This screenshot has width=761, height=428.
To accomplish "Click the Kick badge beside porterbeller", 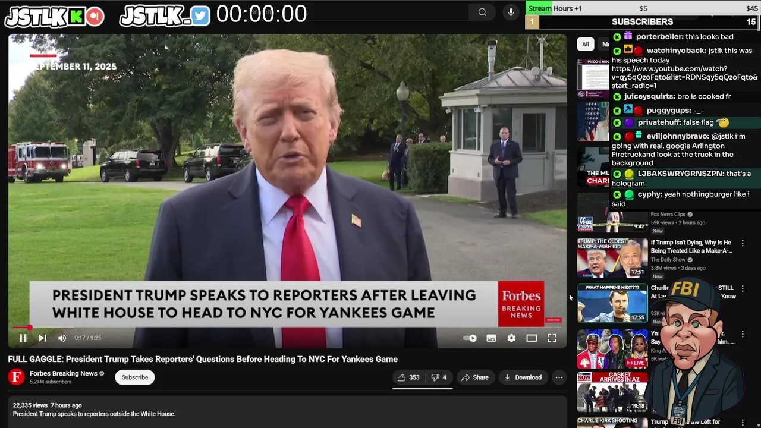I will coord(617,37).
